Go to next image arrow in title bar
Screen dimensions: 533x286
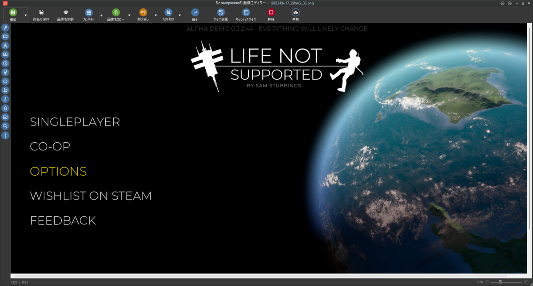[509, 3]
